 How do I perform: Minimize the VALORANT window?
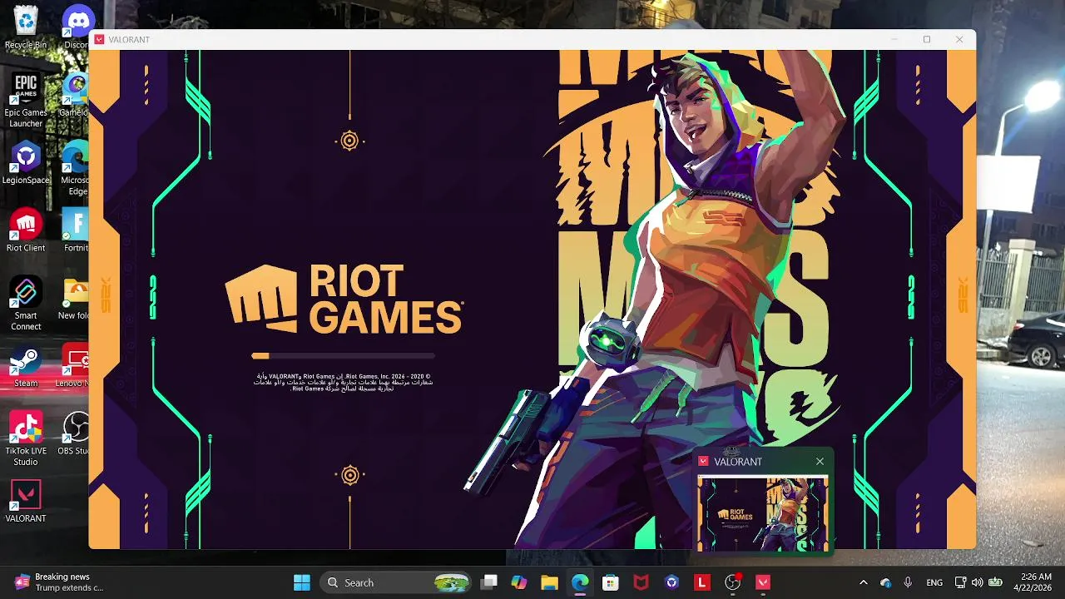tap(894, 39)
